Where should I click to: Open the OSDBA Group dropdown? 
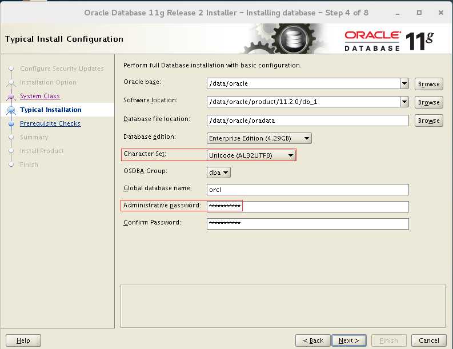click(x=218, y=173)
